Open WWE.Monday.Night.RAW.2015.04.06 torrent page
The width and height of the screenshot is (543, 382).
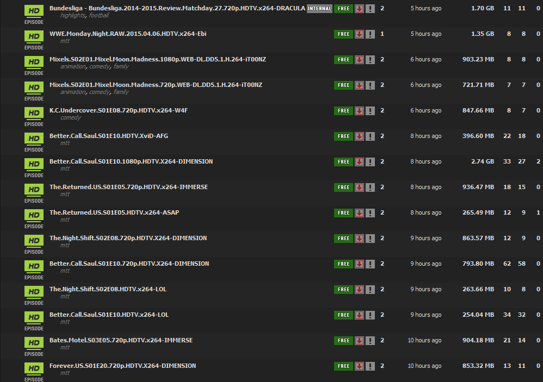[x=128, y=34]
